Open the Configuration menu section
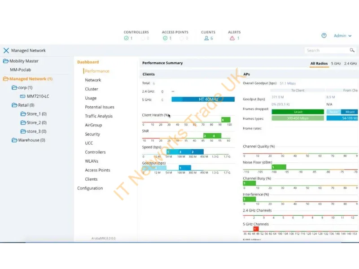 point(90,188)
